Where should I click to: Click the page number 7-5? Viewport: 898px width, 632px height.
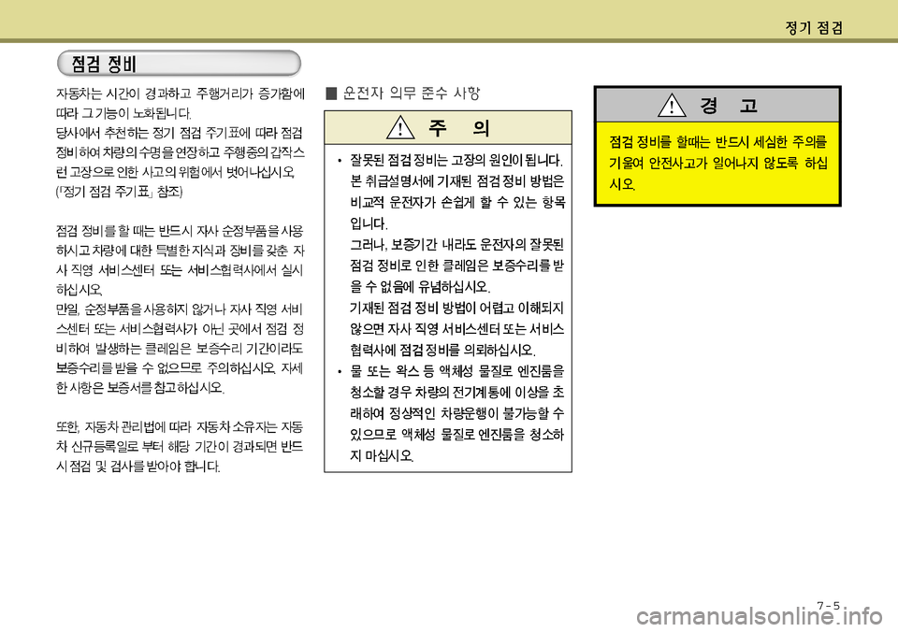[x=828, y=606]
